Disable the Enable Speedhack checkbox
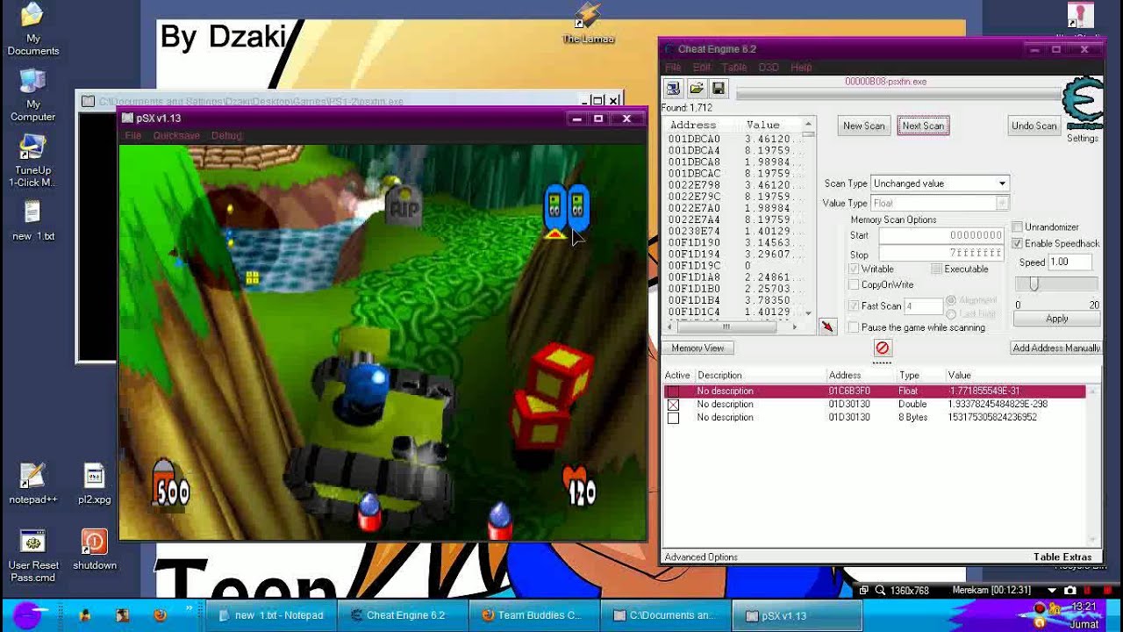1123x632 pixels. [1018, 243]
